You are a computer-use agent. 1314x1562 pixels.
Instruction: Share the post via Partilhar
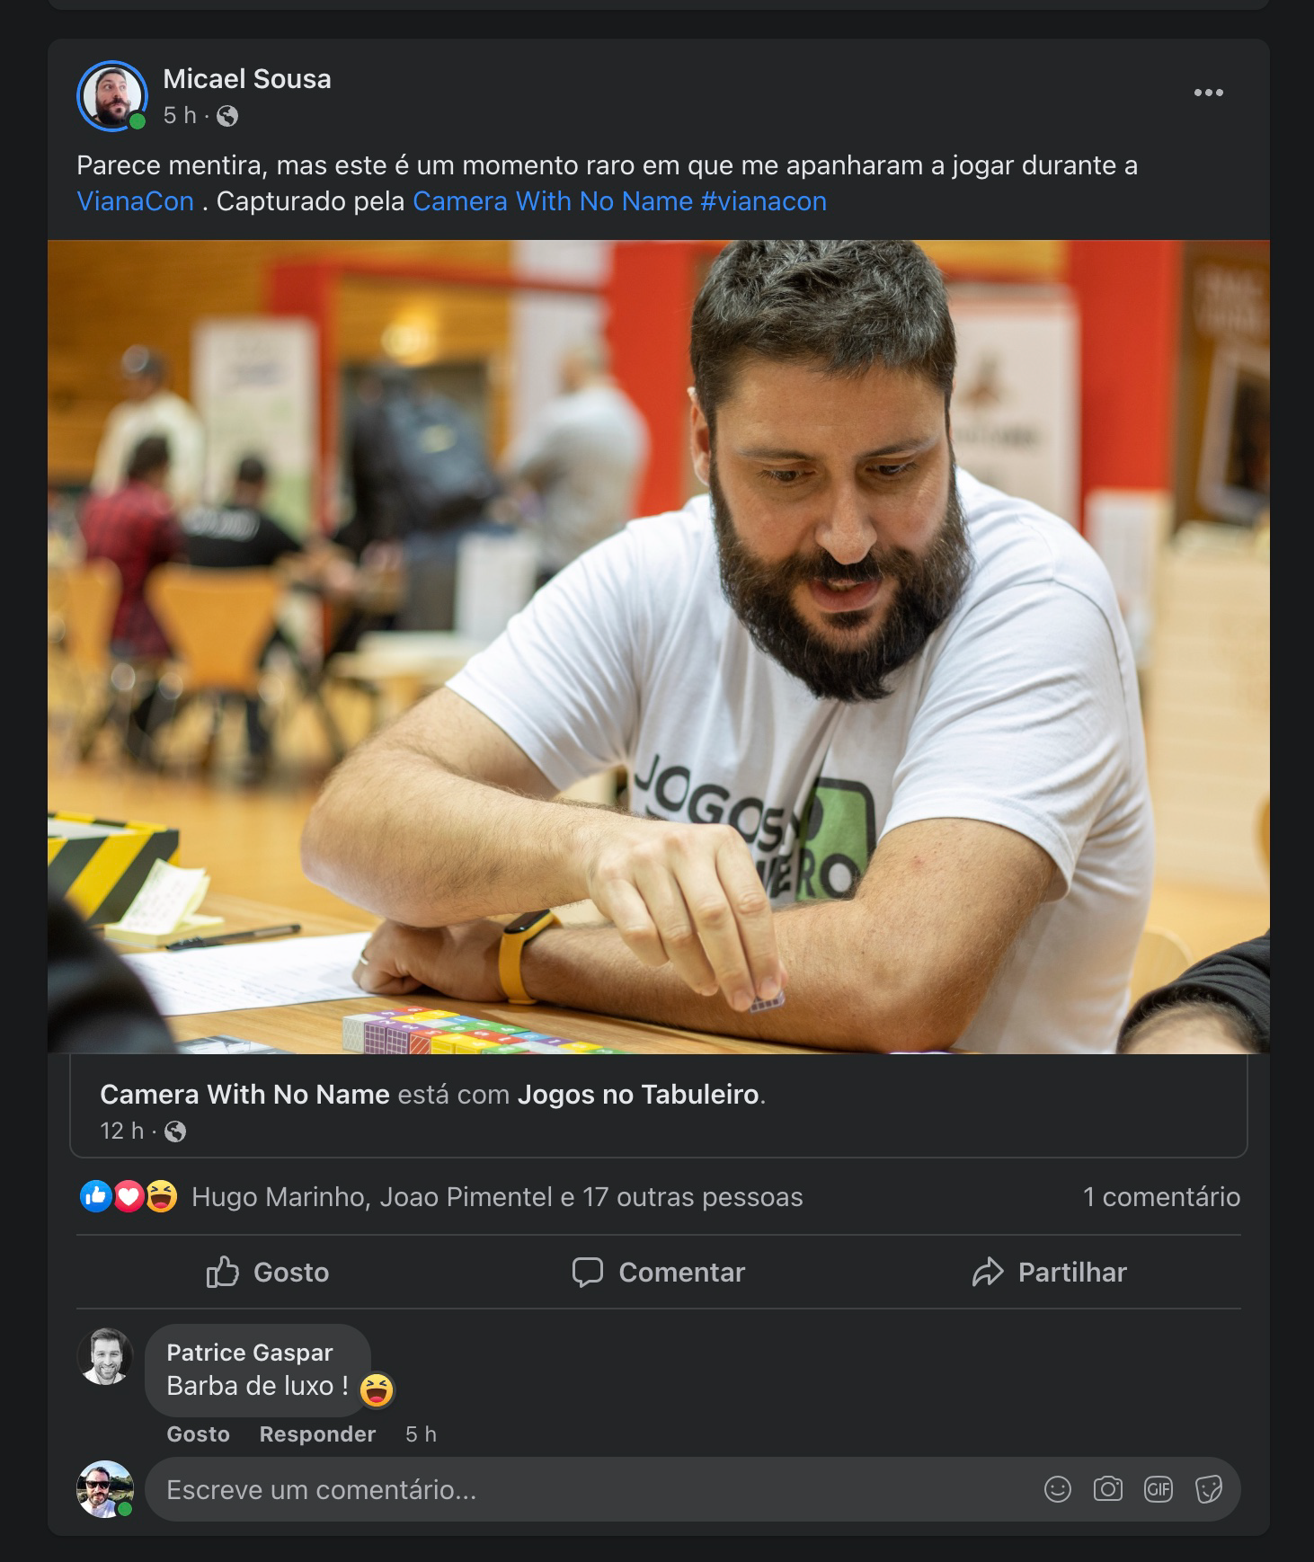click(1049, 1272)
